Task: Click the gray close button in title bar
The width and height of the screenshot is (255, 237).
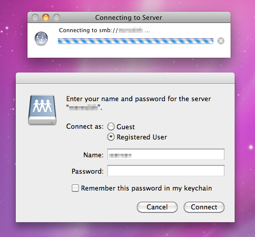Action: click(x=35, y=17)
